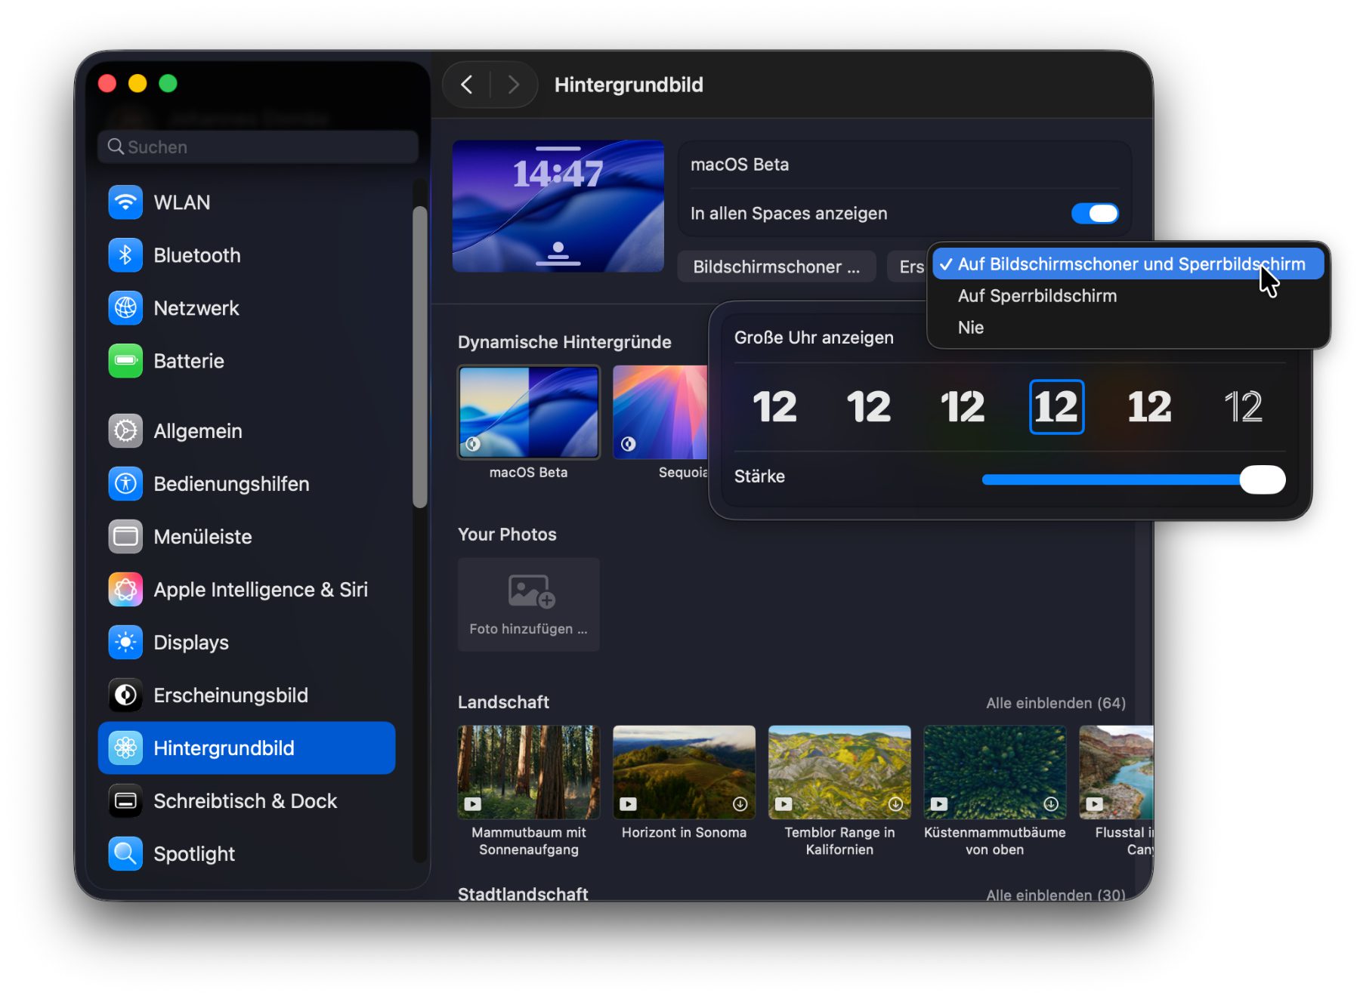Open the 'Bildschirmschoner ...' button
Screen dimensions: 1360x999
tap(776, 267)
